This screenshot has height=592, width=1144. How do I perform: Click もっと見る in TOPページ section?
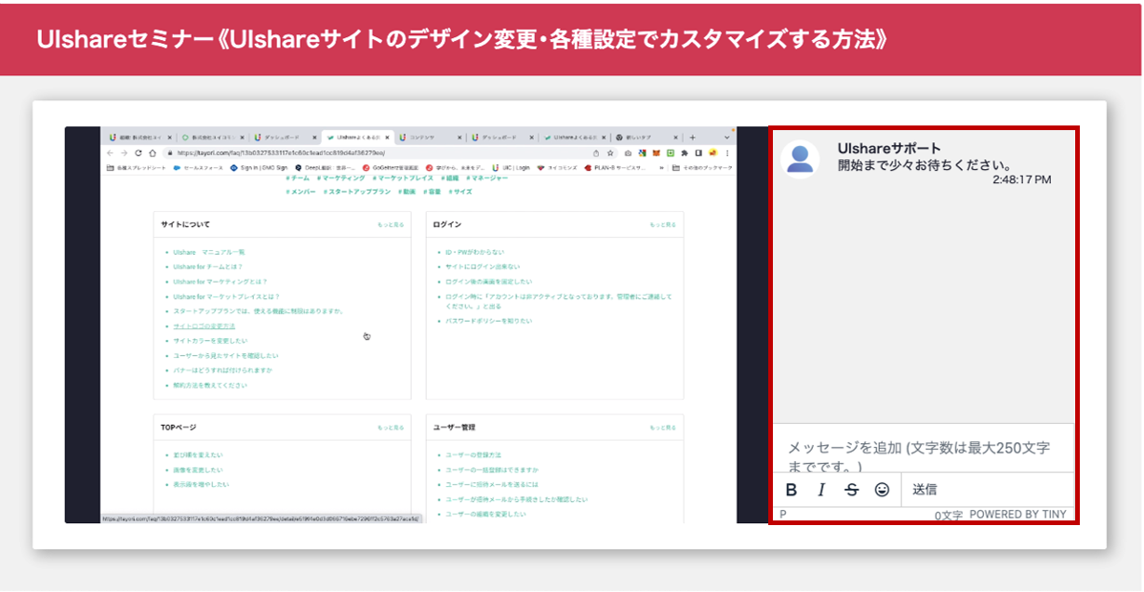tap(391, 428)
